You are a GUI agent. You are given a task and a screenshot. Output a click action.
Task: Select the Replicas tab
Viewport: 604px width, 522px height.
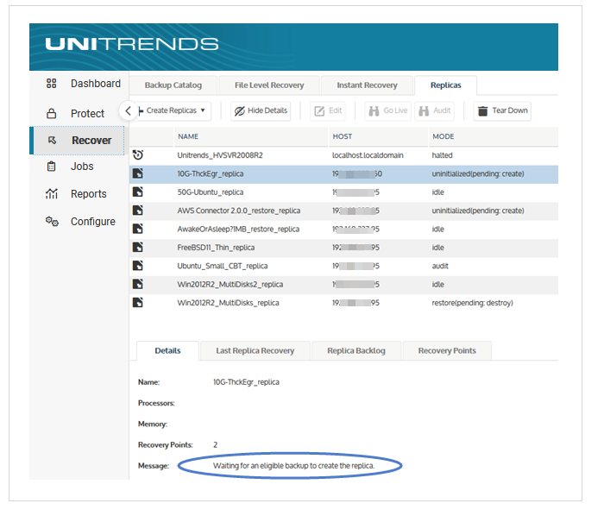coord(446,85)
